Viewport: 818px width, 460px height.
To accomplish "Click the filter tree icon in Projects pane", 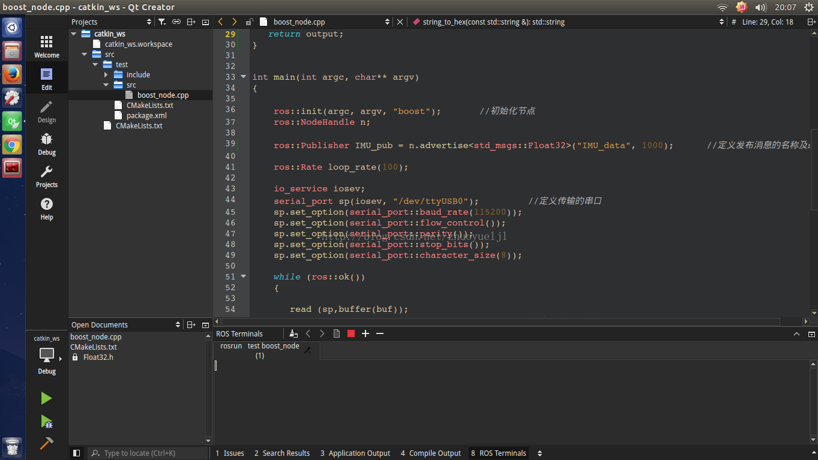I will coord(161,22).
